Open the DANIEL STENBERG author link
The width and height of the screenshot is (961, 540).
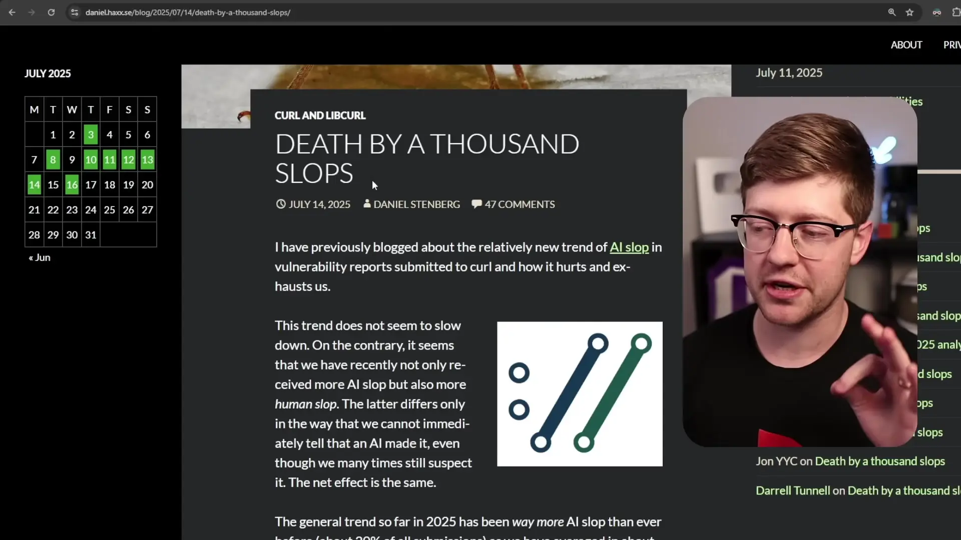point(416,204)
